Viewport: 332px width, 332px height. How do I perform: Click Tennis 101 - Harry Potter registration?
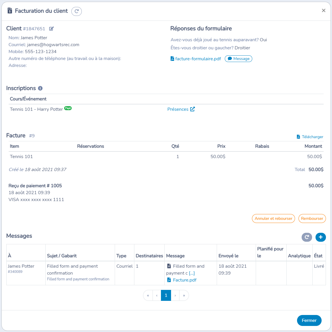(x=36, y=109)
